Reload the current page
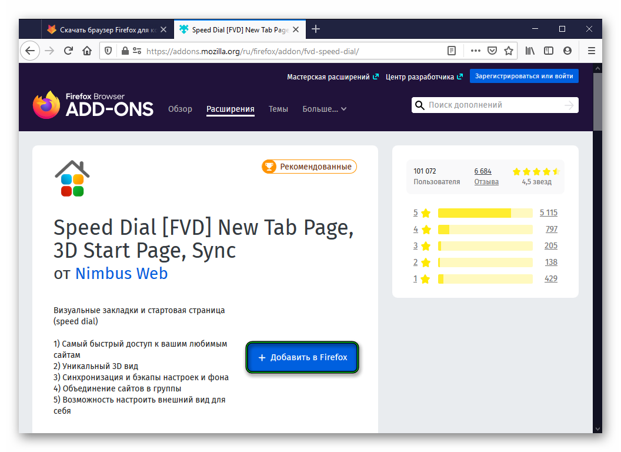The height and width of the screenshot is (452, 621). [69, 51]
